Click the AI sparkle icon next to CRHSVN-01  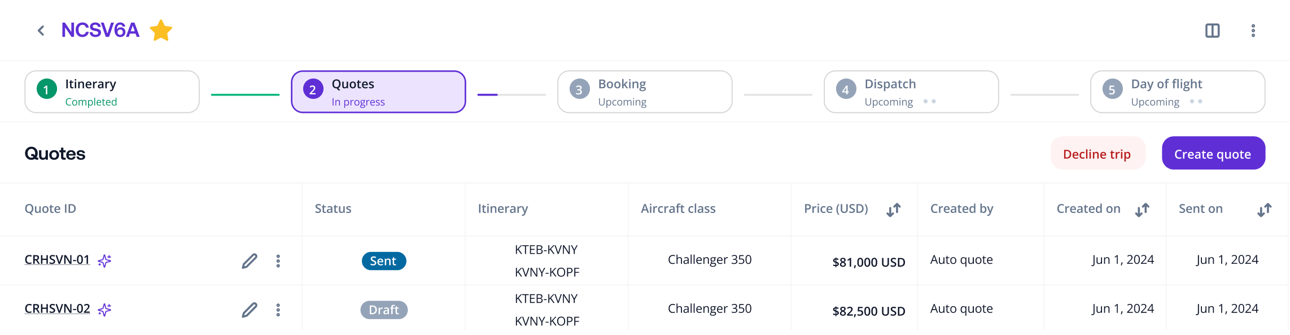pyautogui.click(x=104, y=260)
